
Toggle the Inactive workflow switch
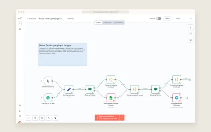159,18
